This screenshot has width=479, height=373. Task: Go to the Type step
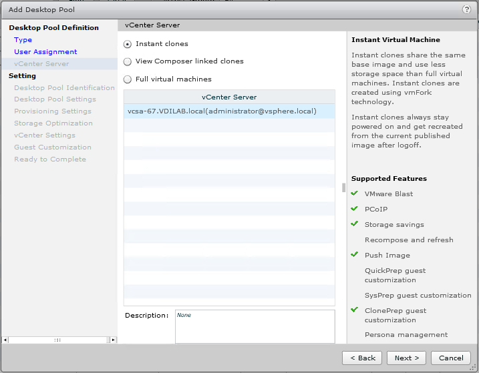(x=23, y=40)
